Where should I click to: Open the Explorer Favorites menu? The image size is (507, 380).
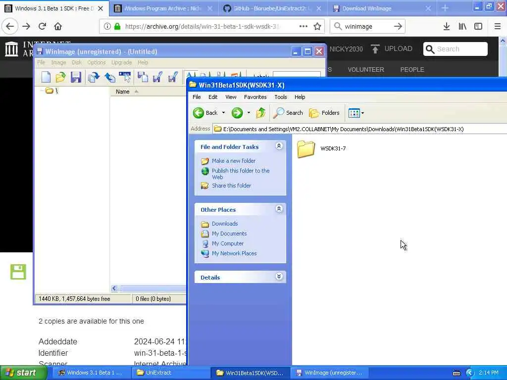click(x=255, y=97)
